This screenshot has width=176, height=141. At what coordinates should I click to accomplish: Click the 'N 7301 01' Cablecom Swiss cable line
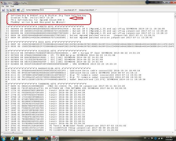[74, 70]
